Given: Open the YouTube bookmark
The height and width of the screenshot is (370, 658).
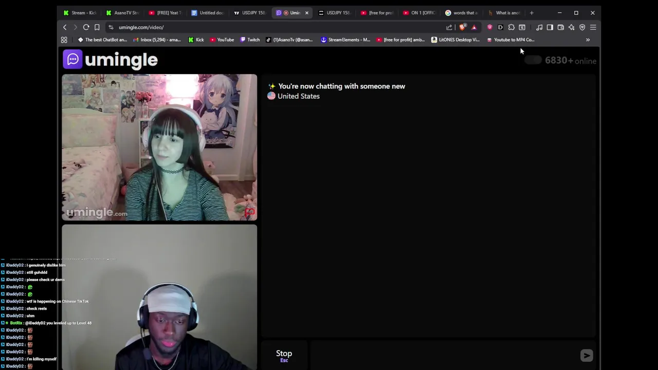Looking at the screenshot, I should pyautogui.click(x=221, y=40).
